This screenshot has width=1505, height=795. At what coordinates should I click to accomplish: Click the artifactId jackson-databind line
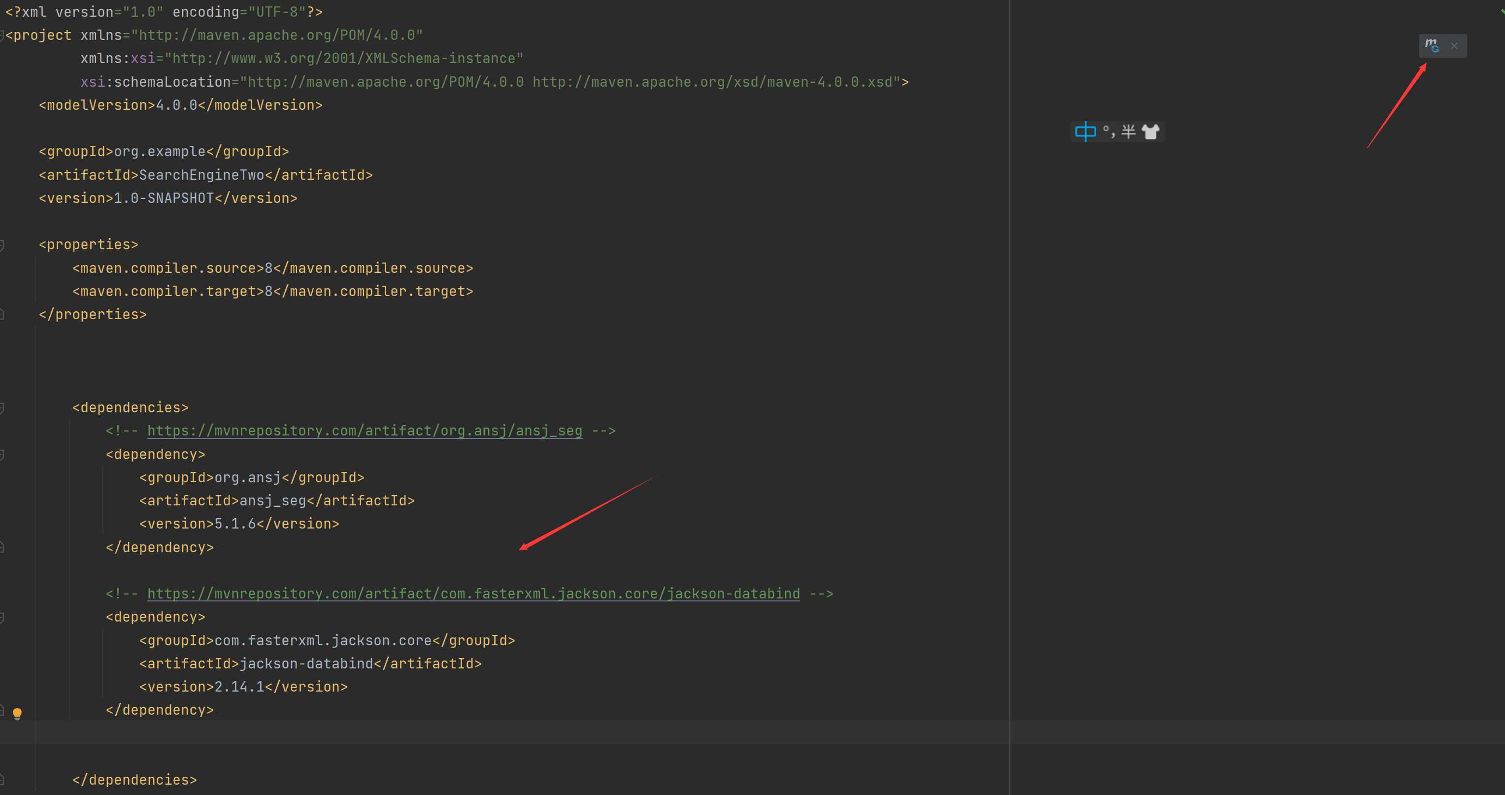click(x=310, y=664)
